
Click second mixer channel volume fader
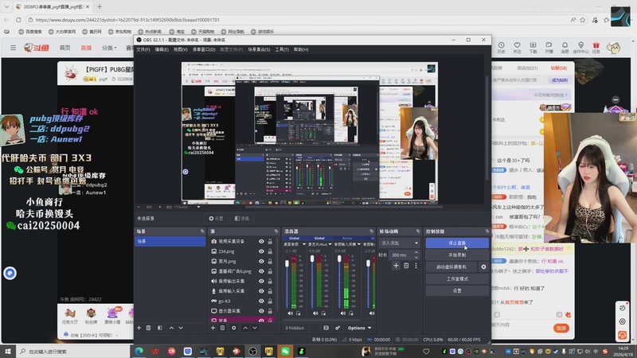[312, 259]
